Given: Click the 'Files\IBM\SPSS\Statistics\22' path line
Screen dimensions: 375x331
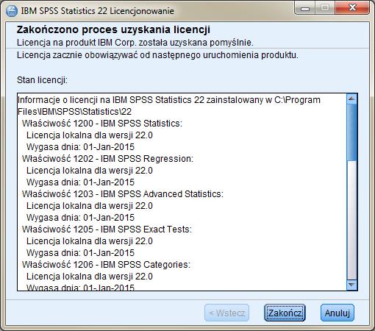Looking at the screenshot, I should pyautogui.click(x=75, y=112).
